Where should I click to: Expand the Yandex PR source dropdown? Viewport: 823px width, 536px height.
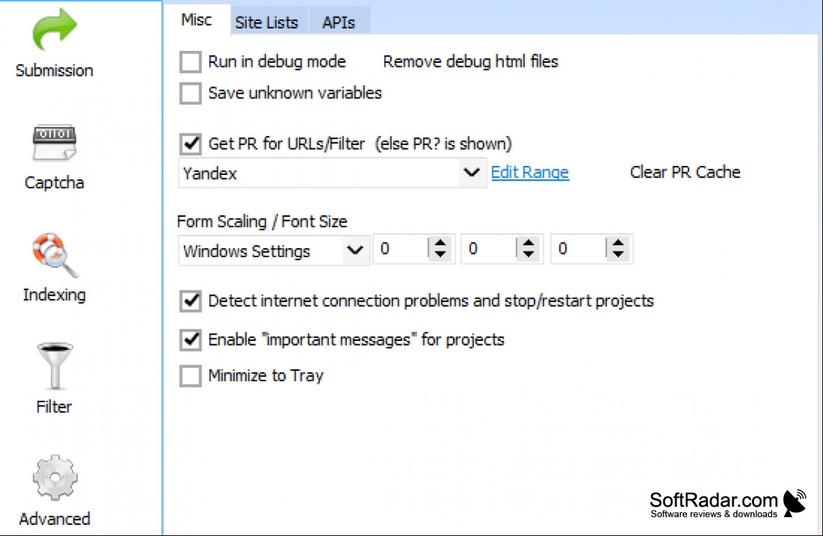[x=471, y=173]
